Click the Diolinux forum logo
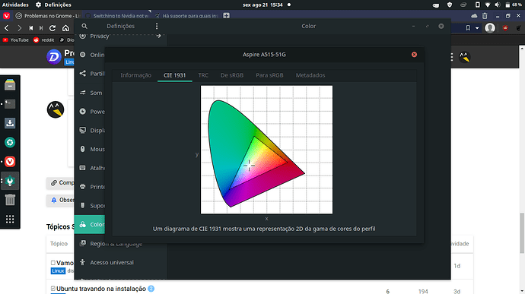The height and width of the screenshot is (294, 525). [x=54, y=57]
